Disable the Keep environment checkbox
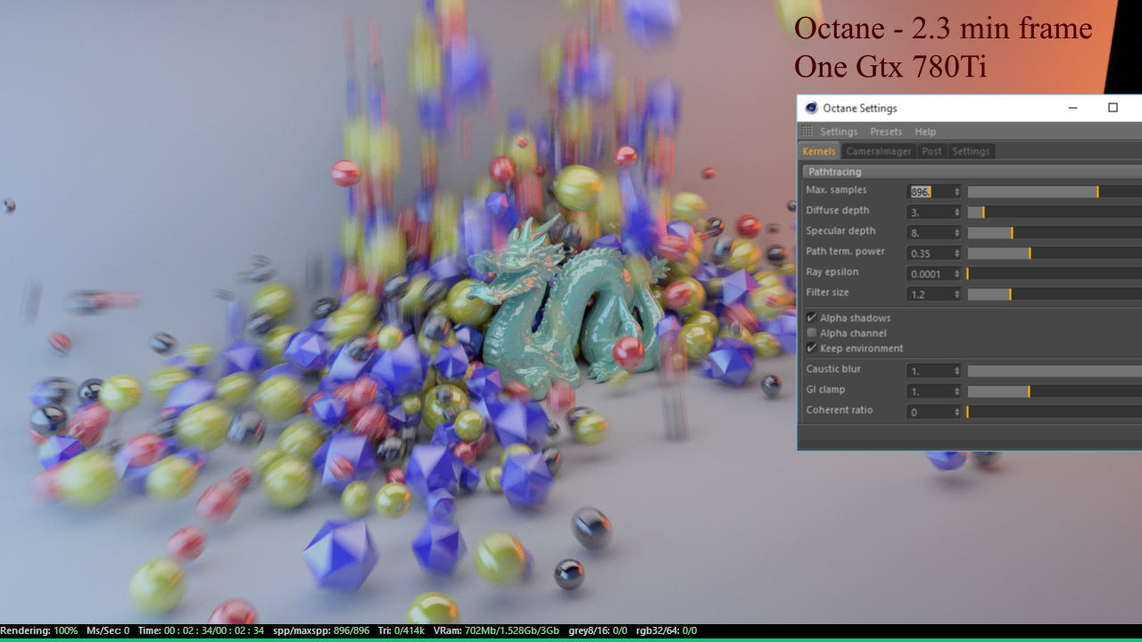 click(812, 348)
